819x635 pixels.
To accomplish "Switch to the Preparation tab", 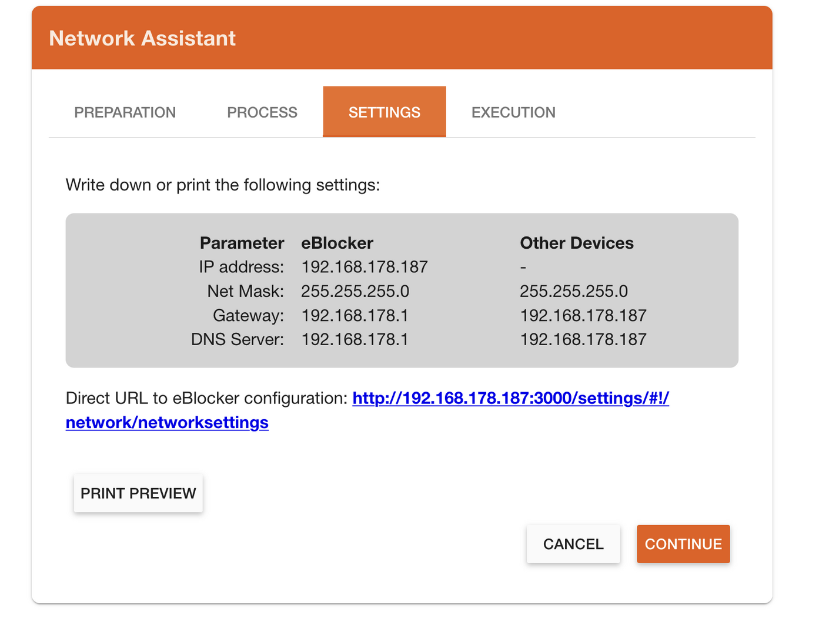I will pyautogui.click(x=125, y=112).
